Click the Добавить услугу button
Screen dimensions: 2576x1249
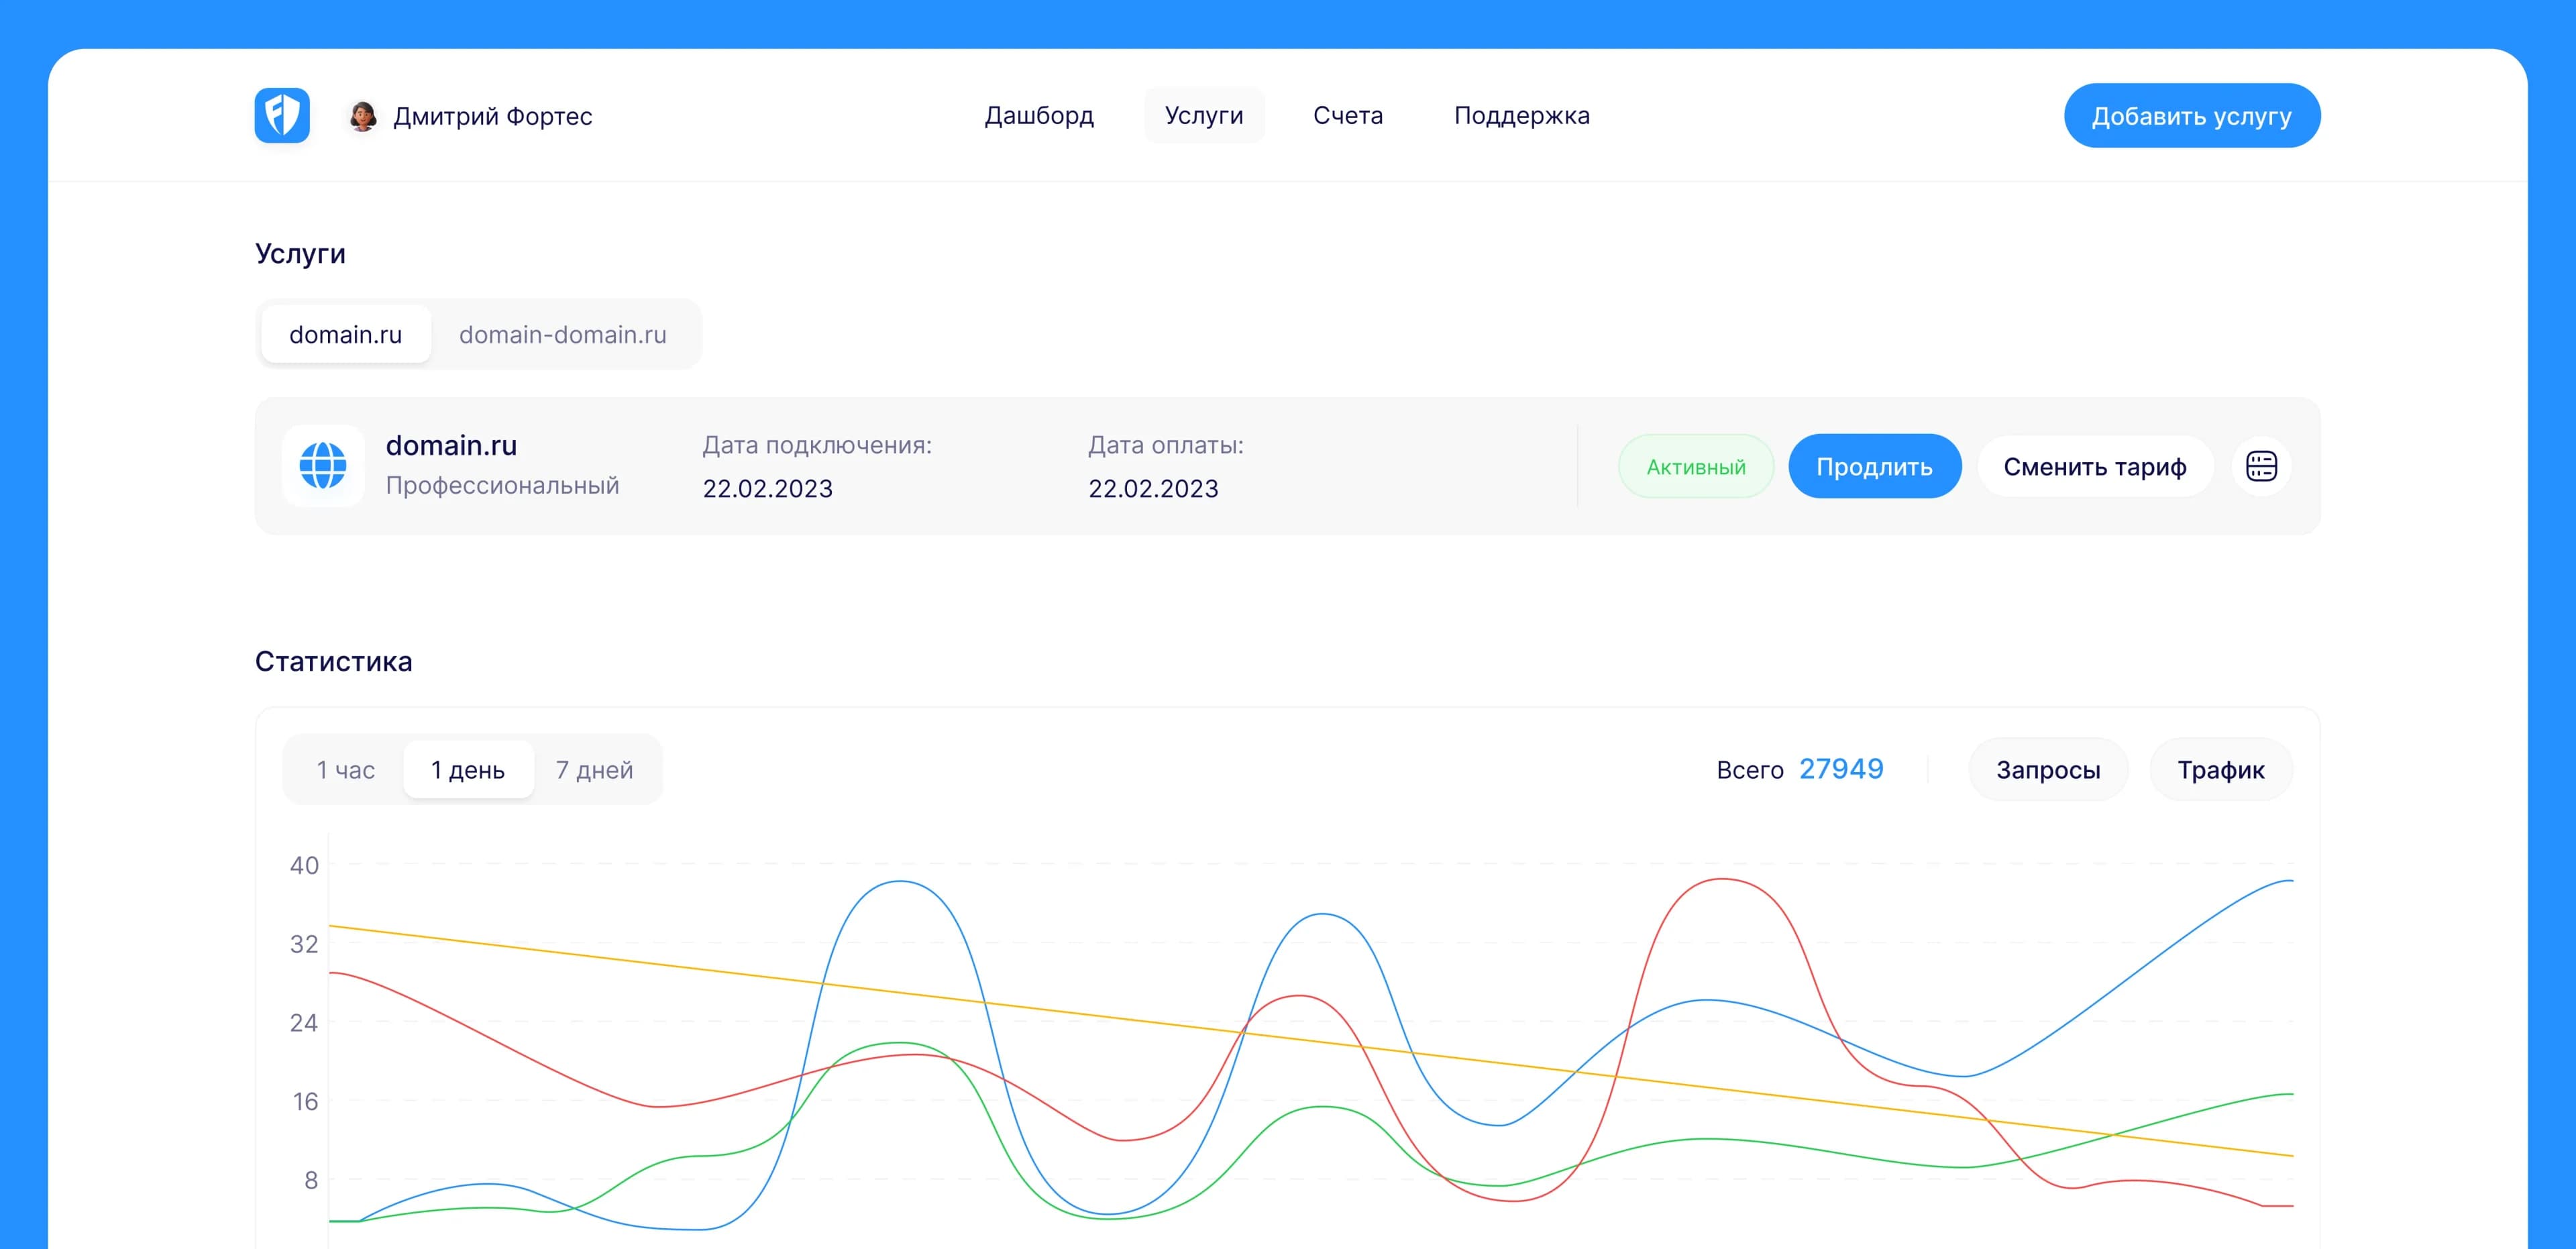(2191, 116)
